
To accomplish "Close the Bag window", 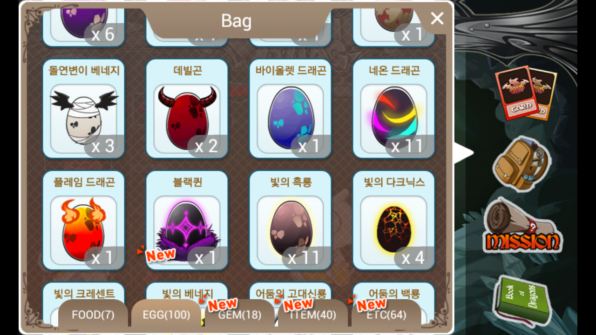I will (437, 19).
